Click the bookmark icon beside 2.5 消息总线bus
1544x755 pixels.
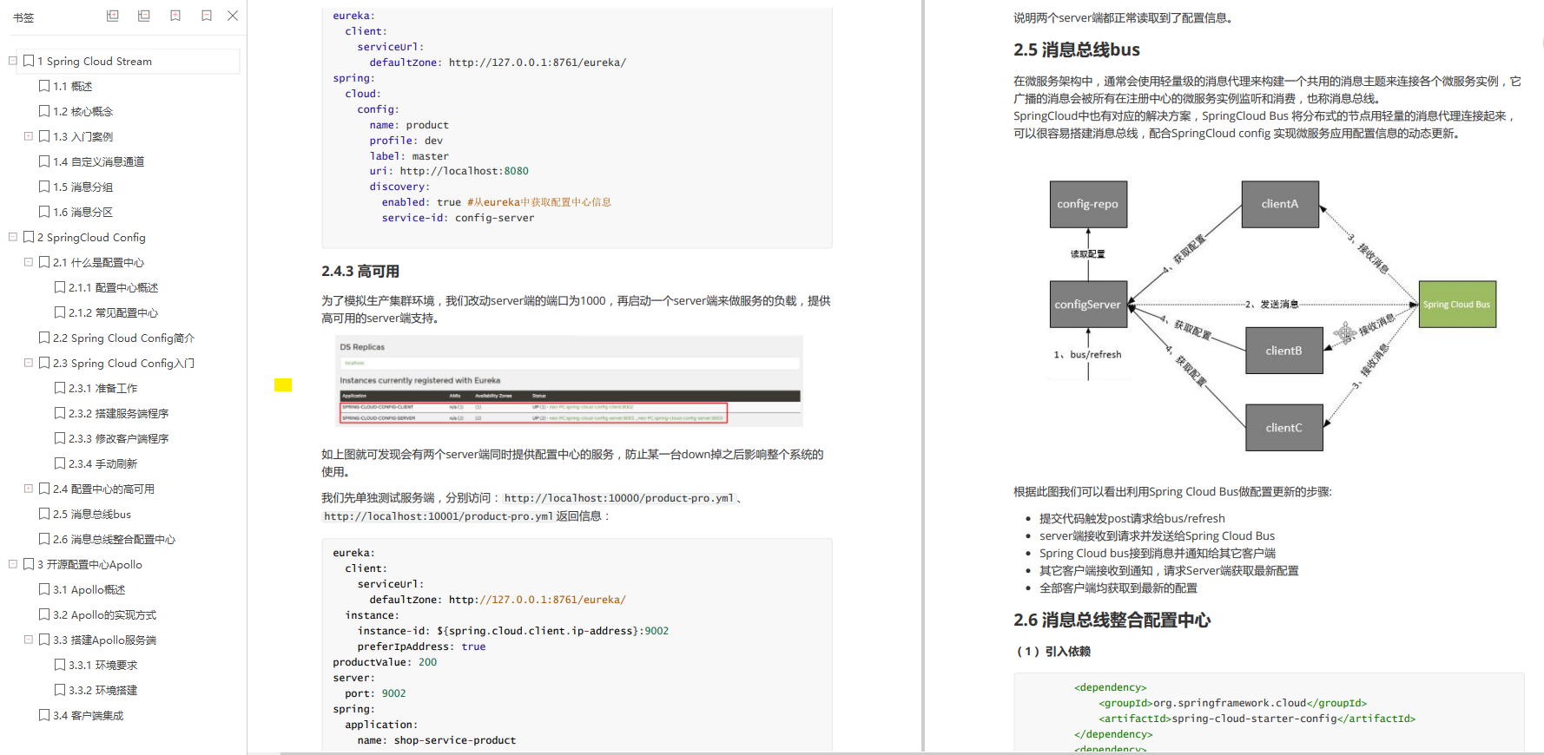[44, 514]
